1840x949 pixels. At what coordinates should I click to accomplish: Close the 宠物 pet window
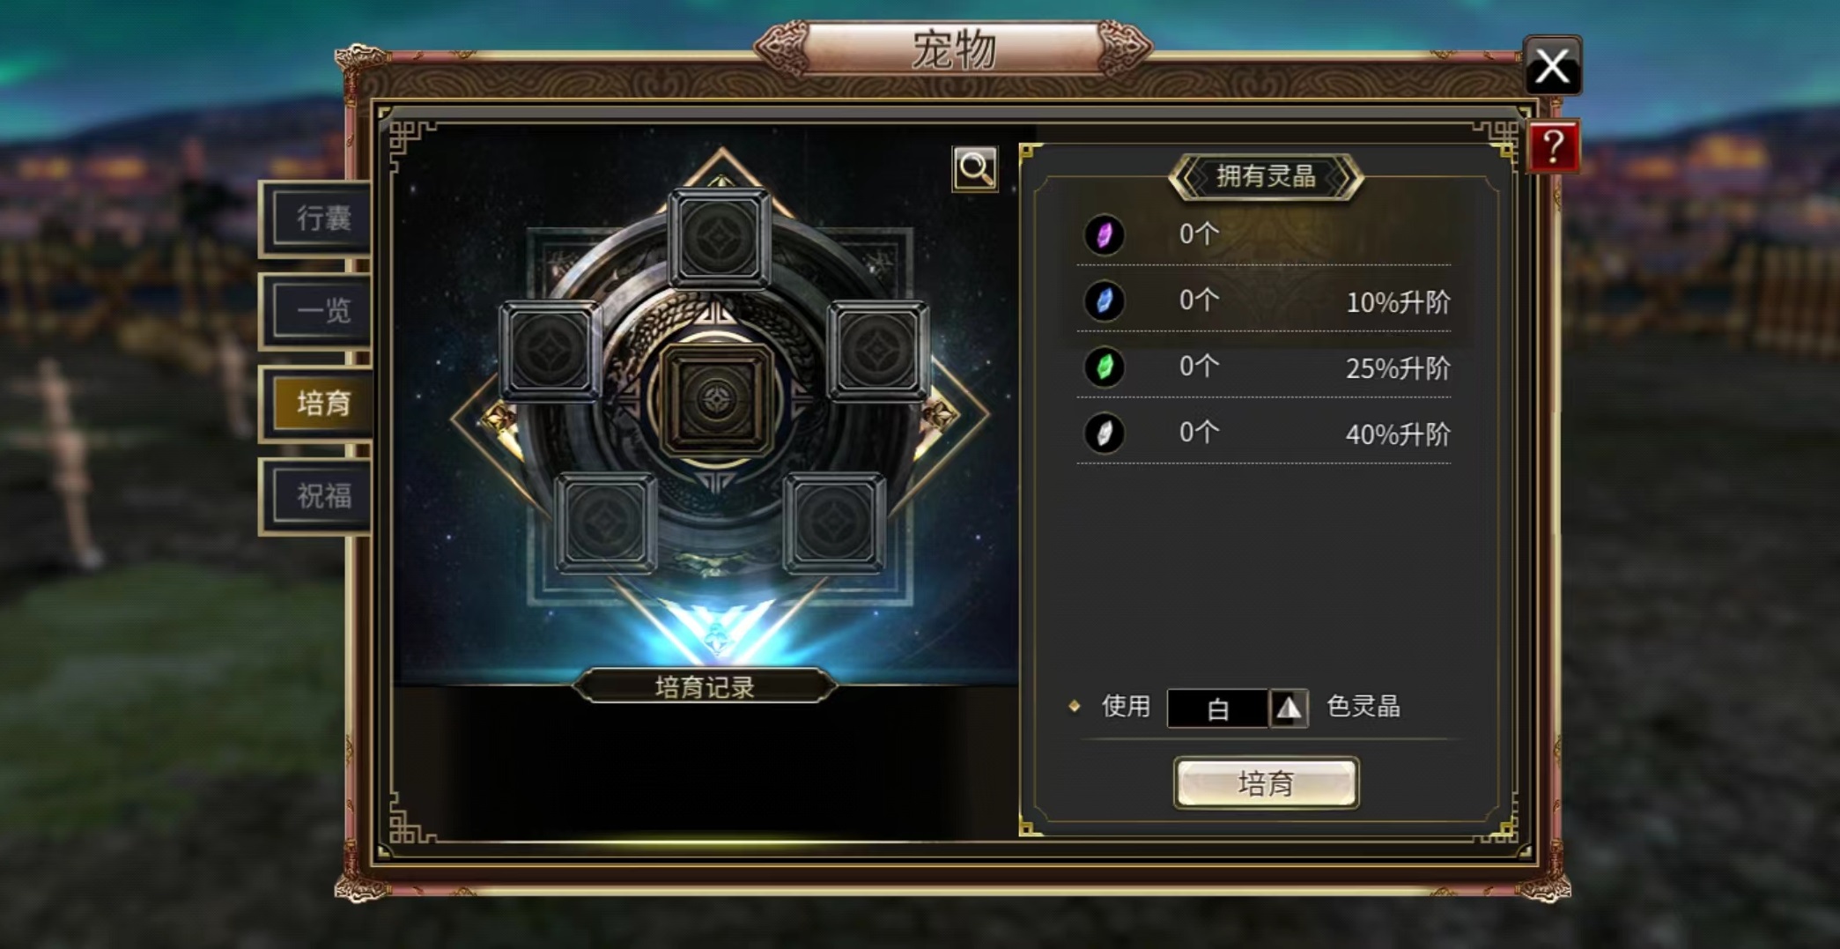[1552, 66]
